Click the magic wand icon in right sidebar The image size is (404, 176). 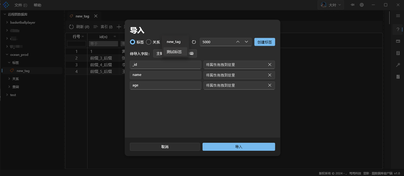(x=398, y=65)
